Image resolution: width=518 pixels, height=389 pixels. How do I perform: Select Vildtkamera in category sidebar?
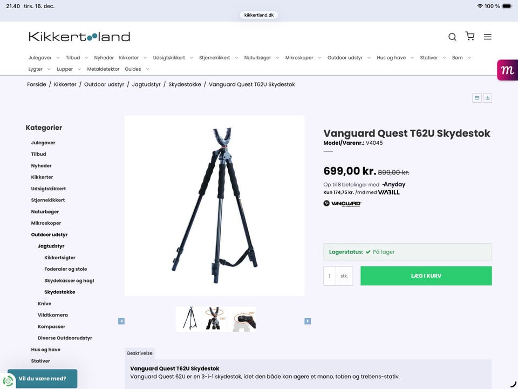(x=52, y=315)
